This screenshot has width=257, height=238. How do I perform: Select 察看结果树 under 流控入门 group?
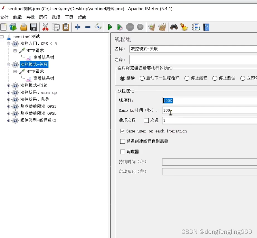point(43,58)
